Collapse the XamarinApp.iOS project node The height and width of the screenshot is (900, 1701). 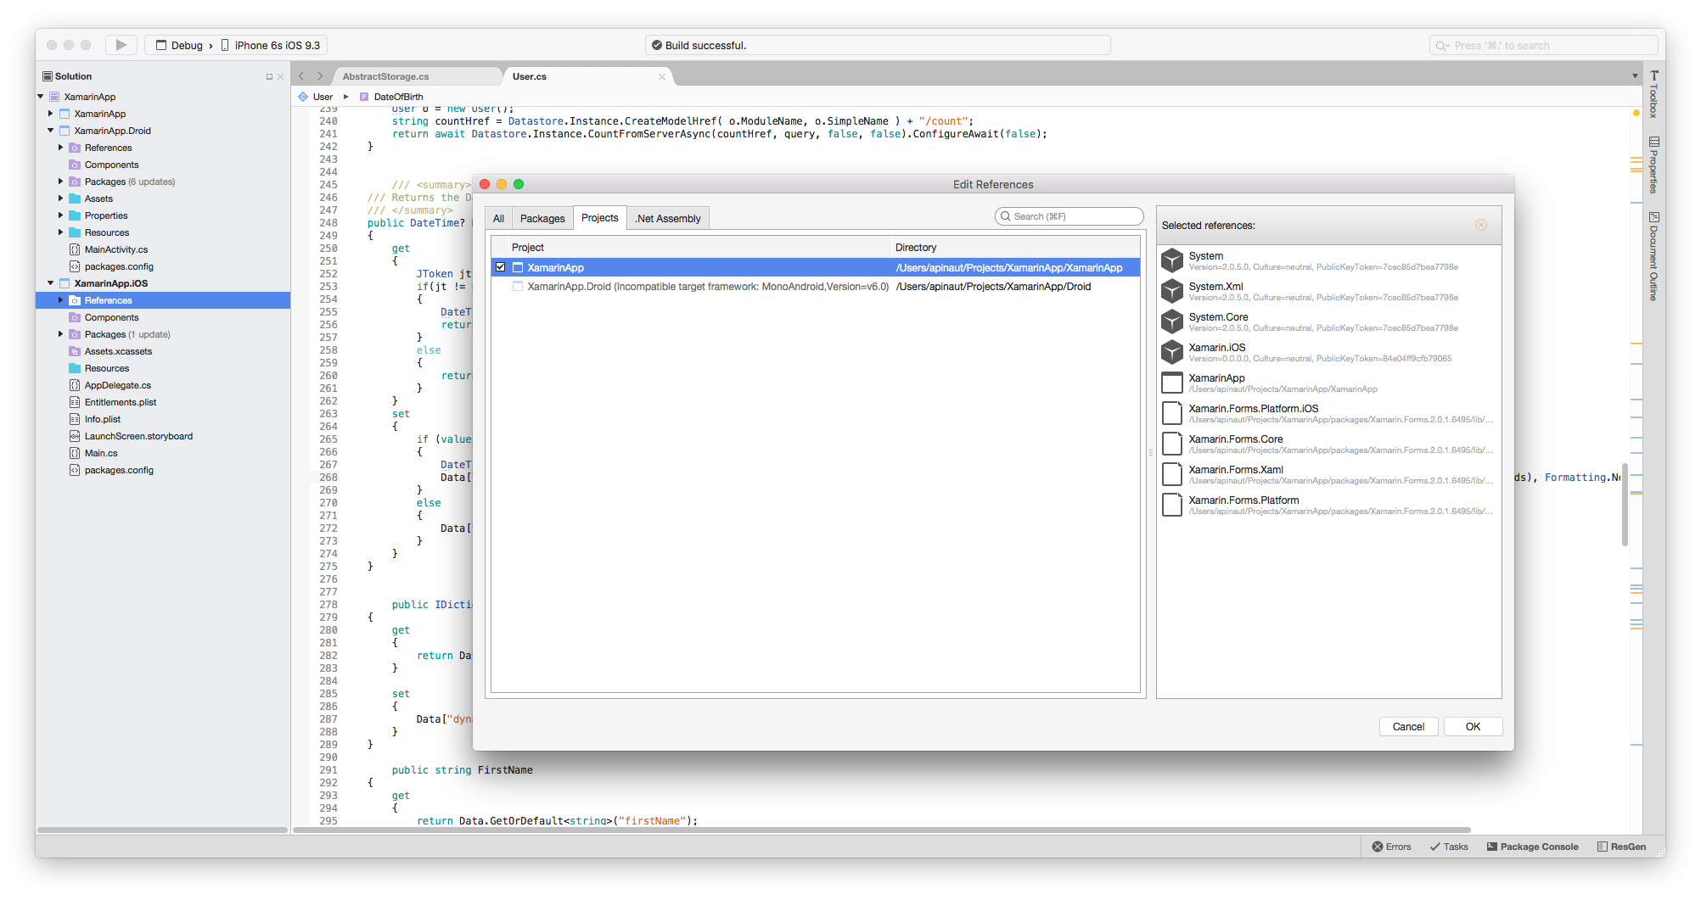pos(51,283)
